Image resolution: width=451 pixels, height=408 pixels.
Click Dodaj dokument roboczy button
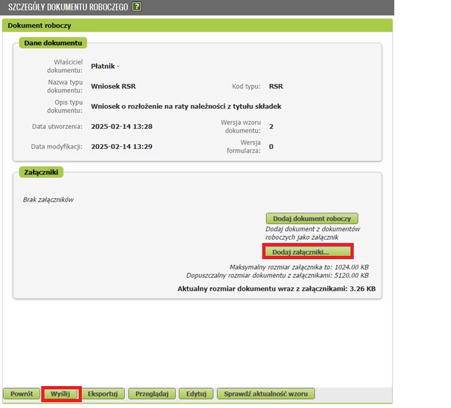point(312,219)
